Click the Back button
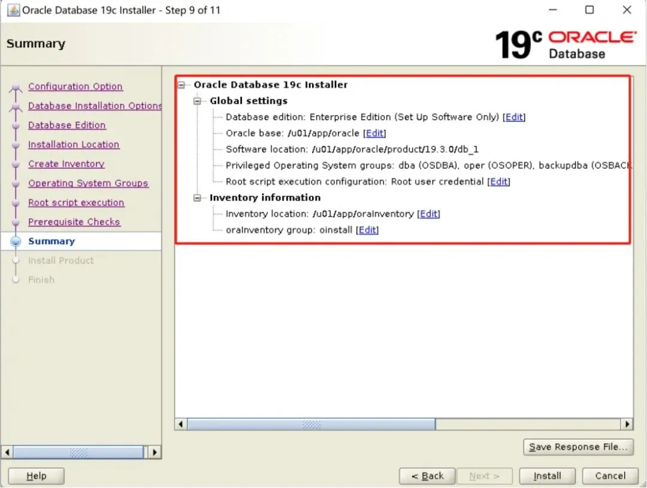This screenshot has width=647, height=488. (x=427, y=475)
